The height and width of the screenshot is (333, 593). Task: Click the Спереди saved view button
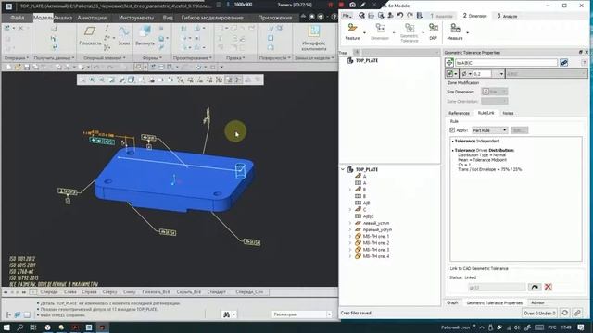click(x=49, y=292)
